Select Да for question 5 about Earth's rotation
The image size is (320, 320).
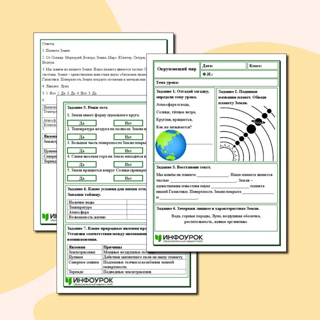coord(82,178)
